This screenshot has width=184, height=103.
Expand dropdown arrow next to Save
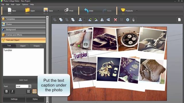pos(58,11)
